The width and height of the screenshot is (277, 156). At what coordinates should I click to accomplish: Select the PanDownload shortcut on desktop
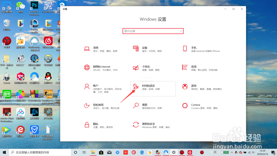[34, 44]
